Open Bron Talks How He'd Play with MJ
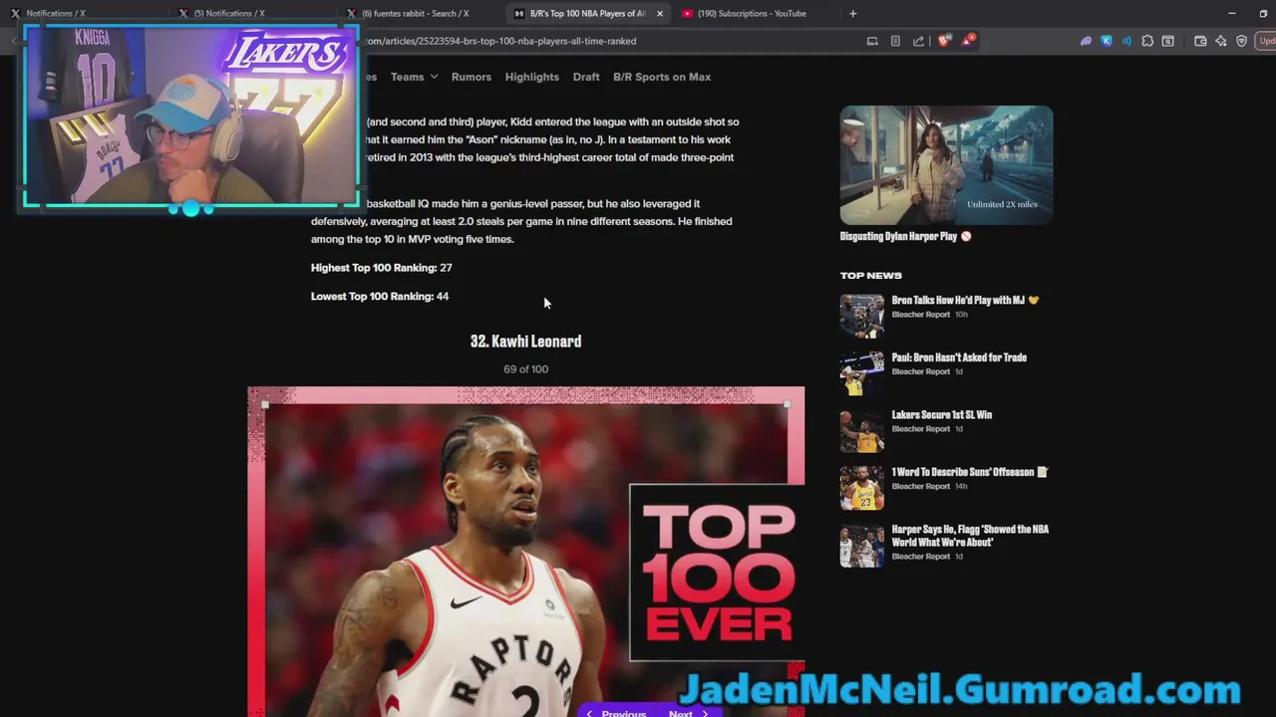This screenshot has height=717, width=1276. tap(965, 300)
